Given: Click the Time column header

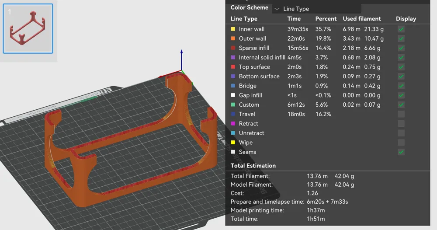Looking at the screenshot, I should pyautogui.click(x=294, y=19).
